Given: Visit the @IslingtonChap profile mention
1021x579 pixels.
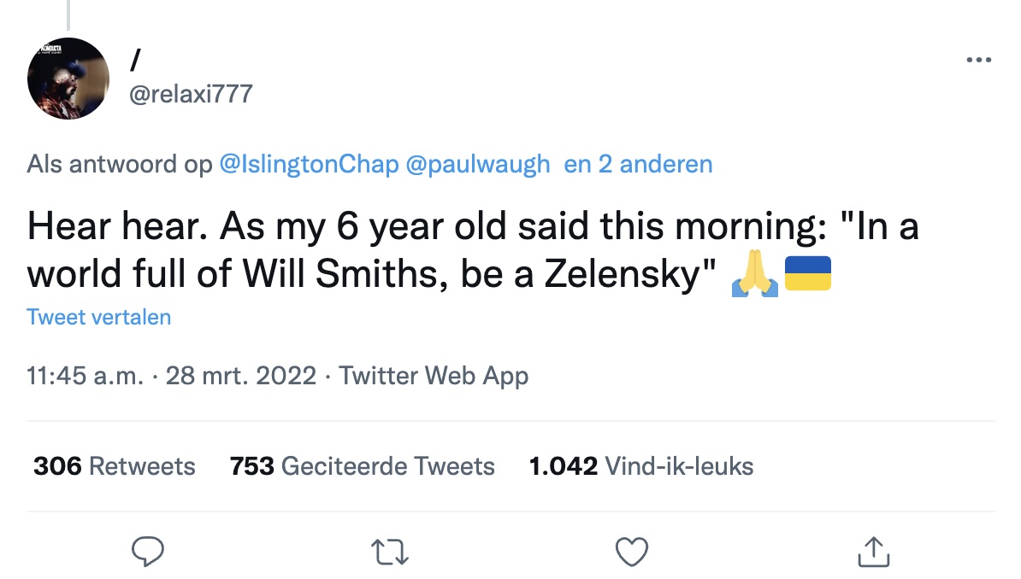Looking at the screenshot, I should tap(309, 164).
